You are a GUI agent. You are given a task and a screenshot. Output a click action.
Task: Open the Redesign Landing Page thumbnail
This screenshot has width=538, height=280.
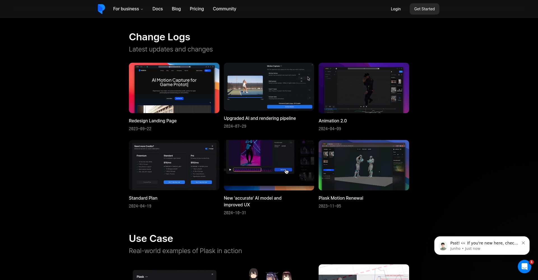click(x=174, y=88)
